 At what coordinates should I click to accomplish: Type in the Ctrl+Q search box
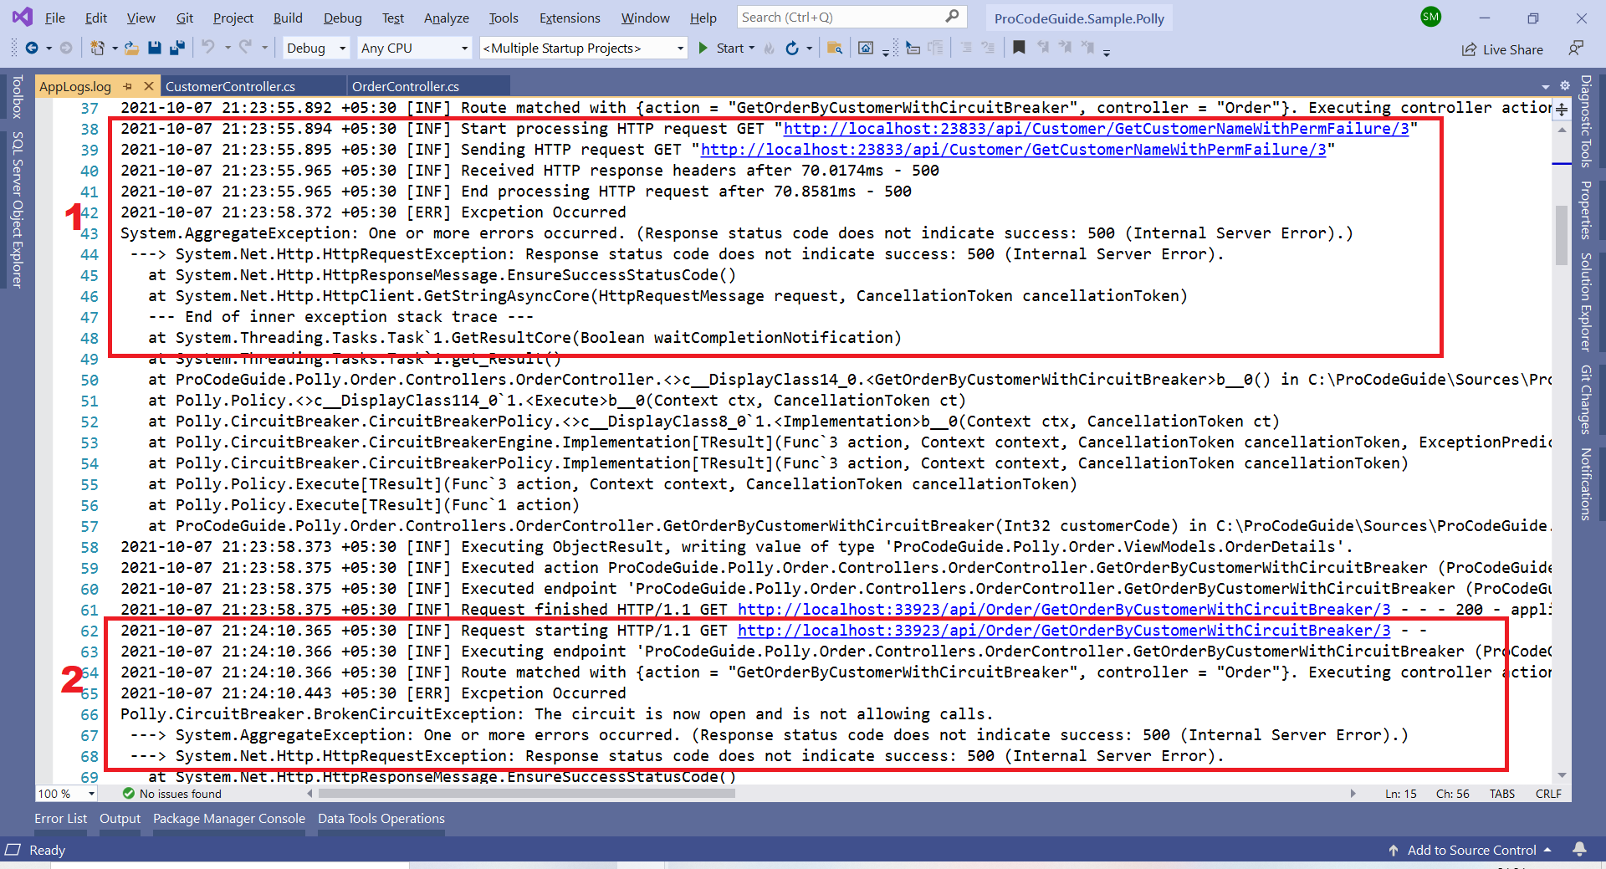tap(841, 17)
